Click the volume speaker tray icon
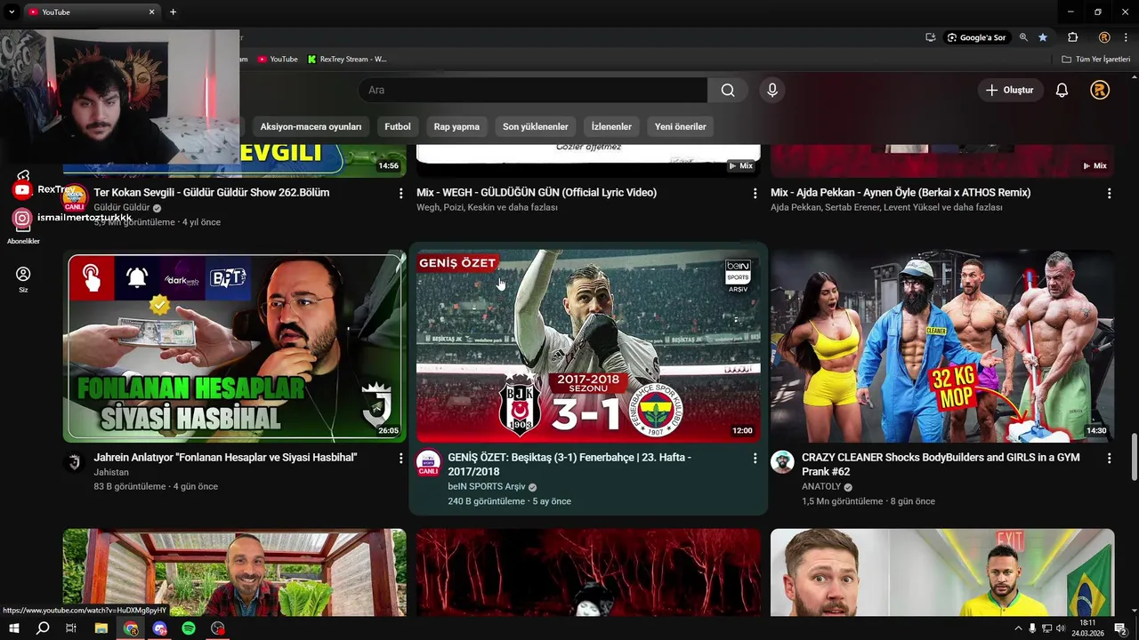The image size is (1139, 640). [1061, 628]
